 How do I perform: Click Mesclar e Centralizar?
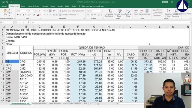pos(67,15)
